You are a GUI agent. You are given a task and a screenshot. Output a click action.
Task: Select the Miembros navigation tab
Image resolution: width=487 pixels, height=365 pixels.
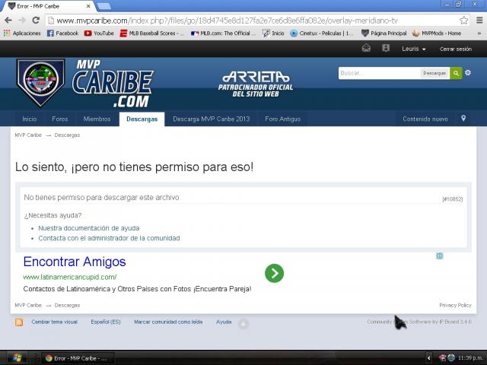97,119
